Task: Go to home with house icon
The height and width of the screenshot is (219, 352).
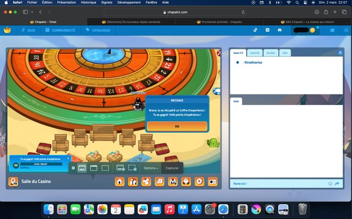Action: click(x=120, y=182)
